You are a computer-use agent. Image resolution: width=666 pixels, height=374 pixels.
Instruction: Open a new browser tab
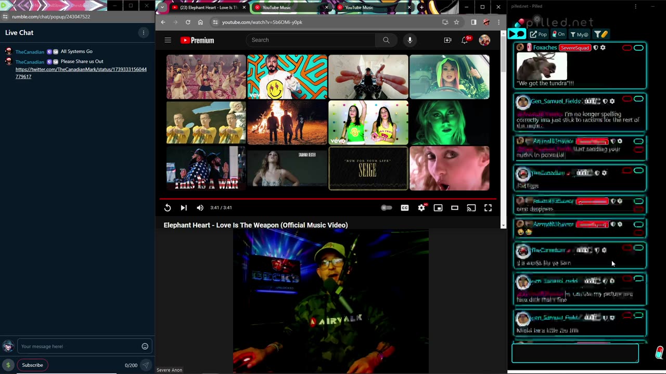pyautogui.click(x=421, y=7)
